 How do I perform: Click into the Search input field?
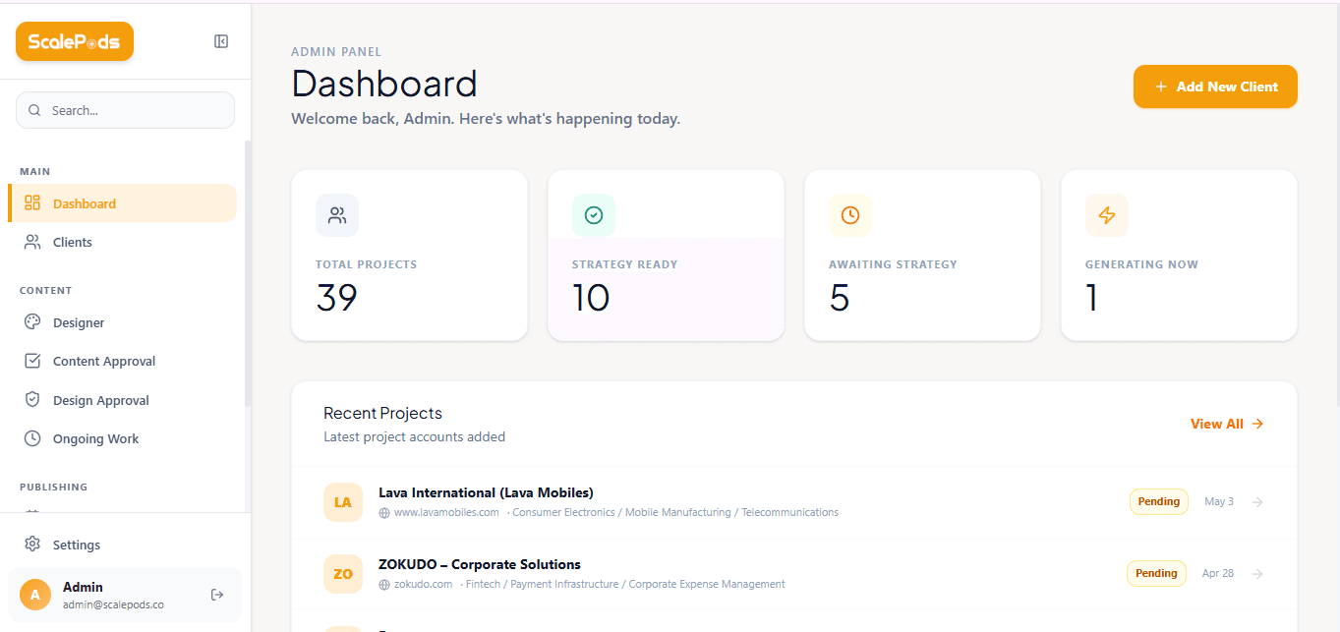[125, 110]
